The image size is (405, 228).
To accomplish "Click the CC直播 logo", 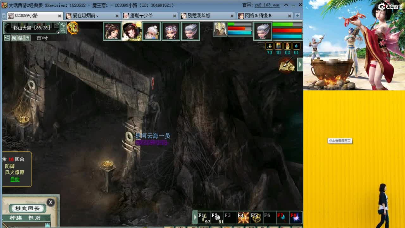I will [x=390, y=6].
